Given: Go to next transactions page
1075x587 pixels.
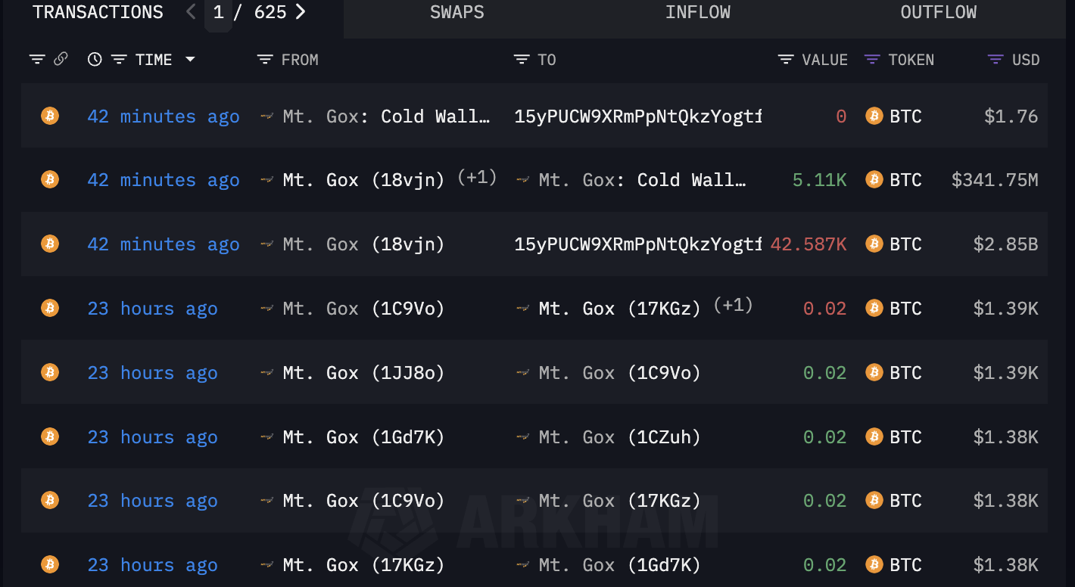Looking at the screenshot, I should point(301,12).
